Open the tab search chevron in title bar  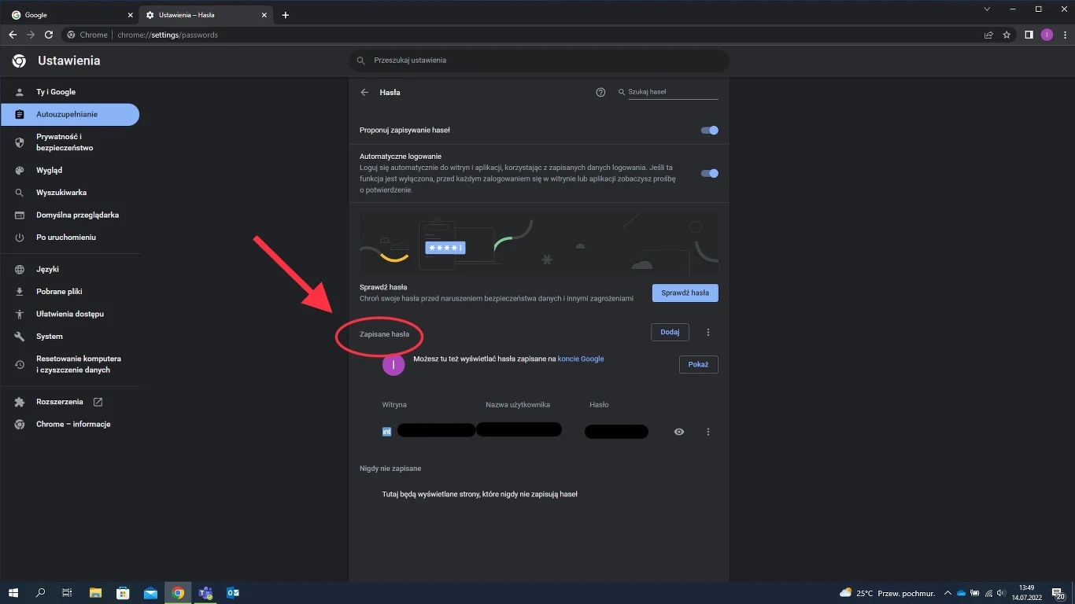point(988,9)
